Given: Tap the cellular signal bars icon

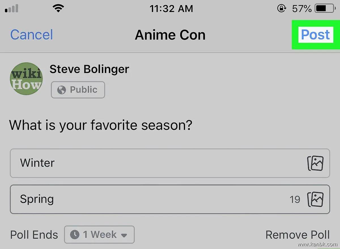Looking at the screenshot, I should pos(12,9).
